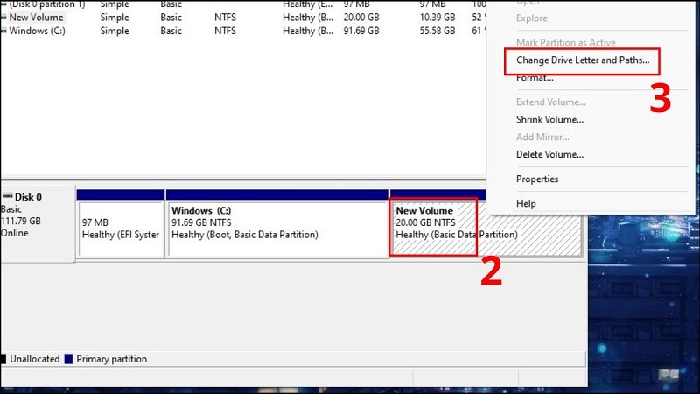This screenshot has height=394, width=700.
Task: Click the 10.39 GB free space cell
Action: [437, 18]
